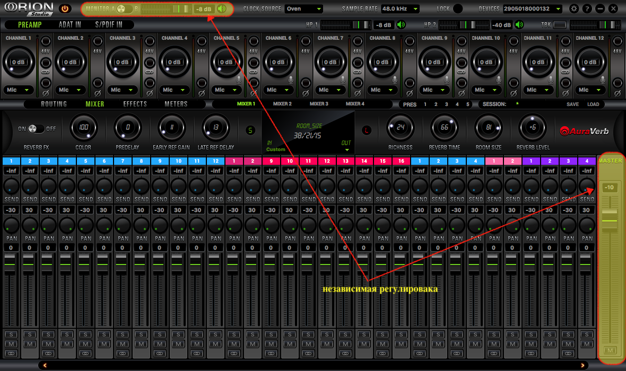Click the session LOAD button
The height and width of the screenshot is (371, 626).
[593, 104]
